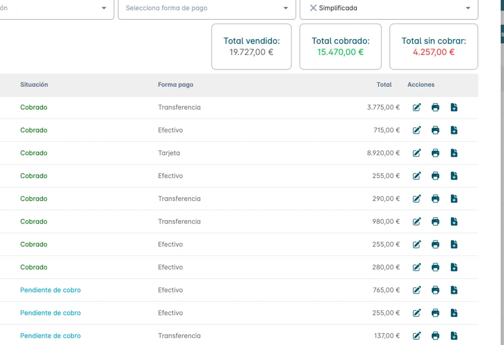Viewport: 504px width, 345px height.
Task: Print the 280,00 € invoice
Action: 435,267
